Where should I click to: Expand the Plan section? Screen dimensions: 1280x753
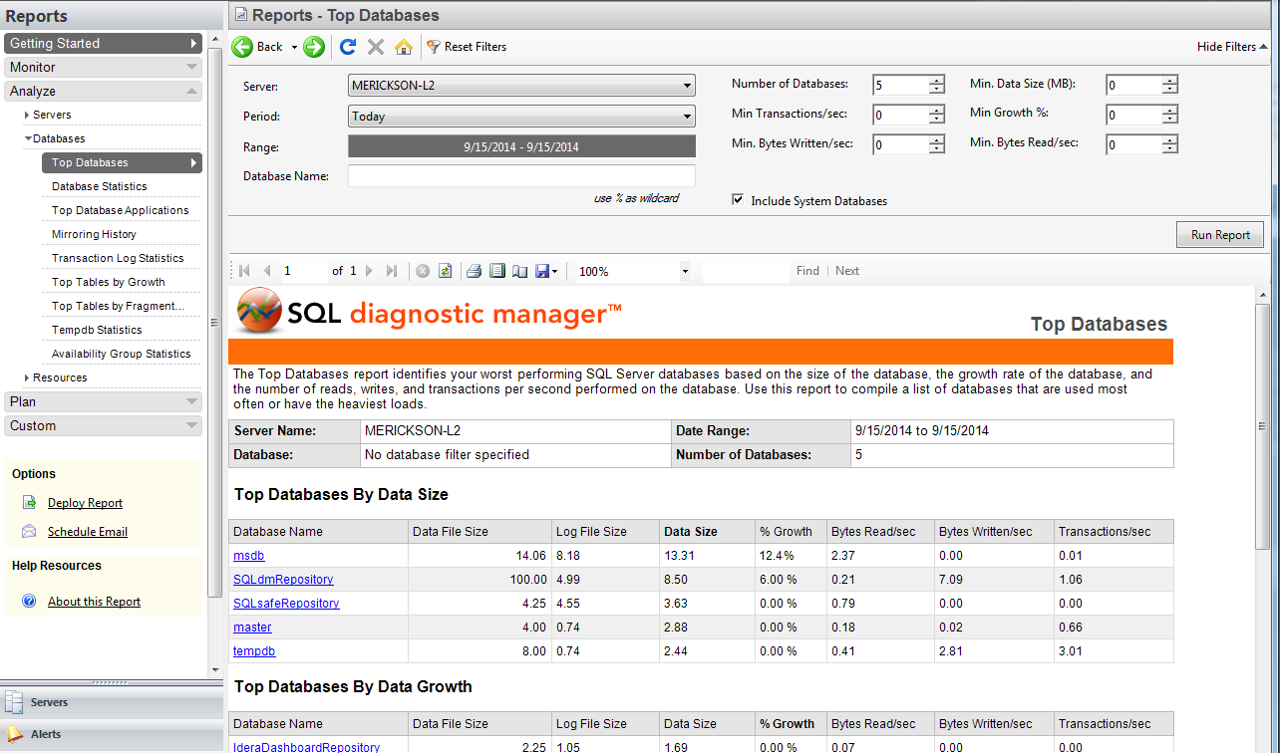(x=104, y=401)
